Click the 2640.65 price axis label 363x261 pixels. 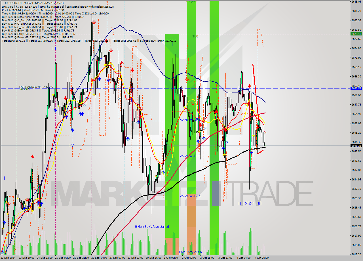[356, 161]
